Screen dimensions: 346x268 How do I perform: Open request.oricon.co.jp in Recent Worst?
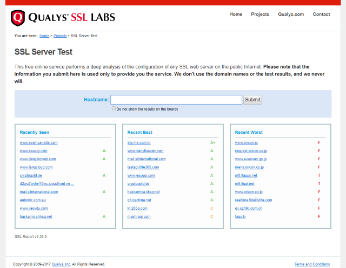tap(251, 151)
